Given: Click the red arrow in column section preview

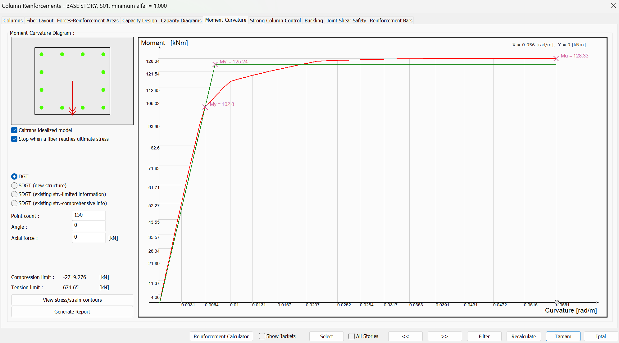Looking at the screenshot, I should click(x=72, y=98).
